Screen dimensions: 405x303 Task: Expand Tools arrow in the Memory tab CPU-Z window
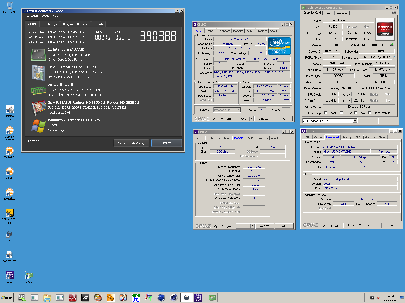252,226
